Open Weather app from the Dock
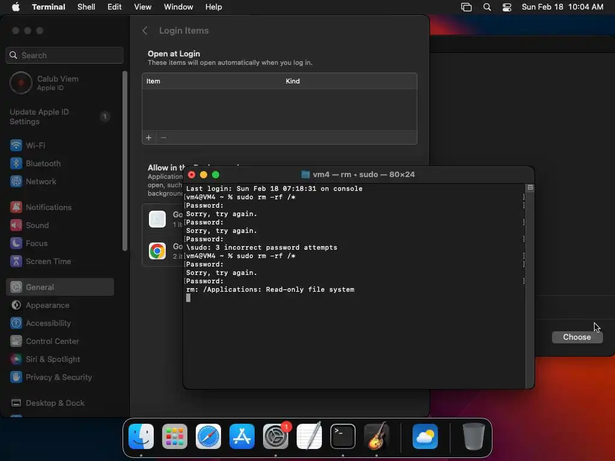The height and width of the screenshot is (461, 615). point(425,436)
